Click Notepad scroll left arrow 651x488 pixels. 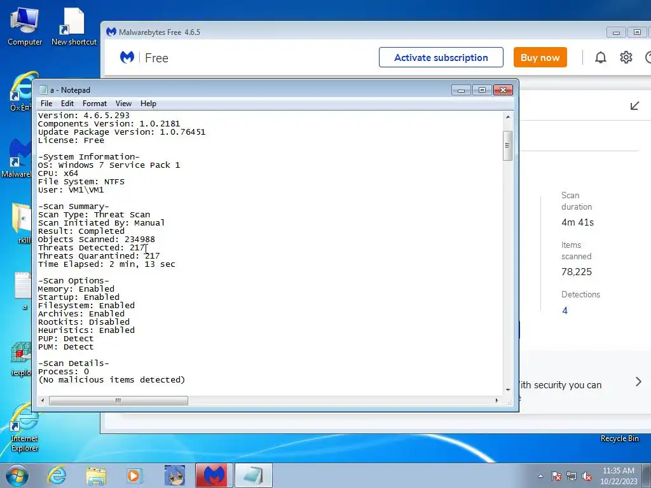[x=43, y=400]
